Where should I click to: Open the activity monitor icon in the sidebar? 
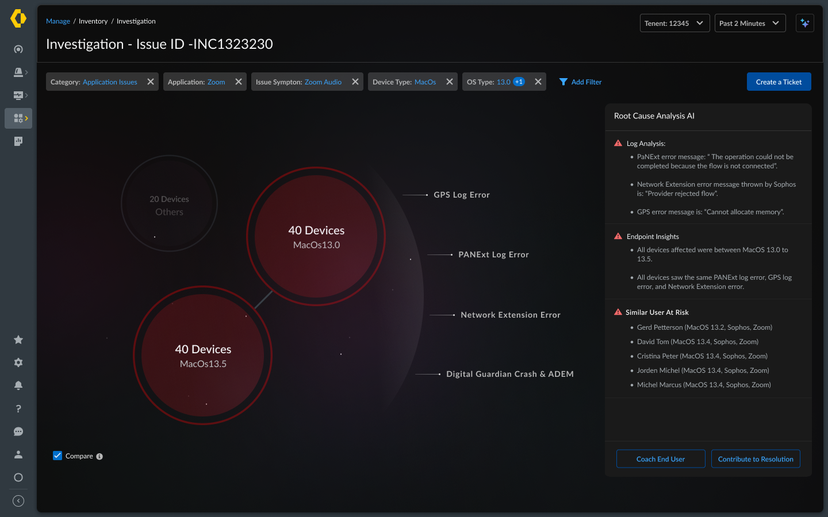click(x=18, y=95)
